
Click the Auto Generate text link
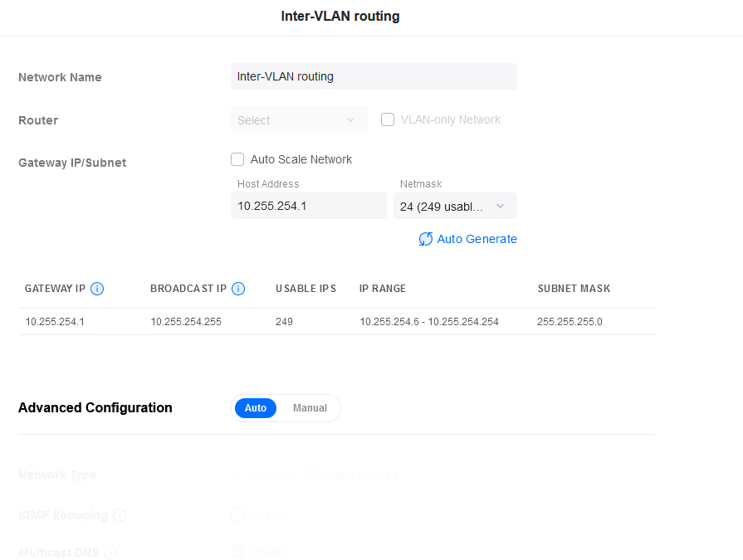(477, 239)
